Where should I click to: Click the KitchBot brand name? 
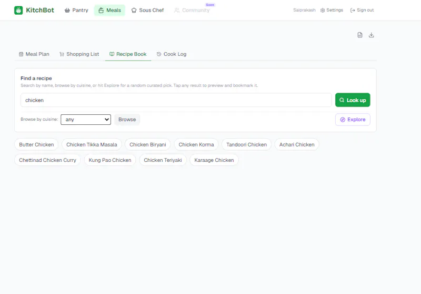[x=40, y=10]
